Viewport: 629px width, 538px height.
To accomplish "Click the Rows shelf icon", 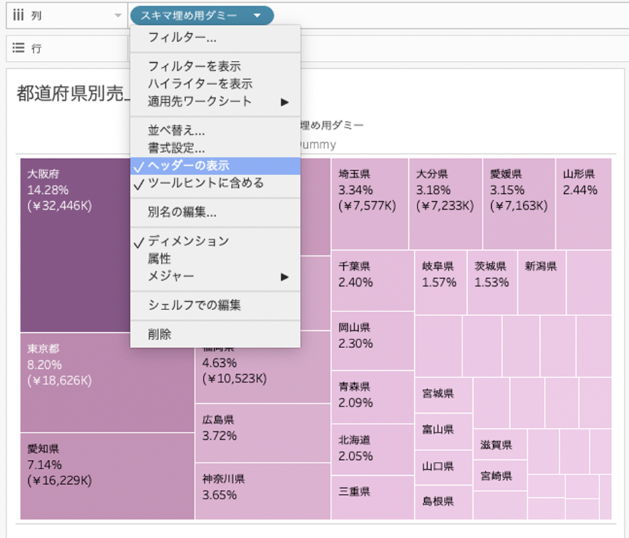I will [x=18, y=48].
